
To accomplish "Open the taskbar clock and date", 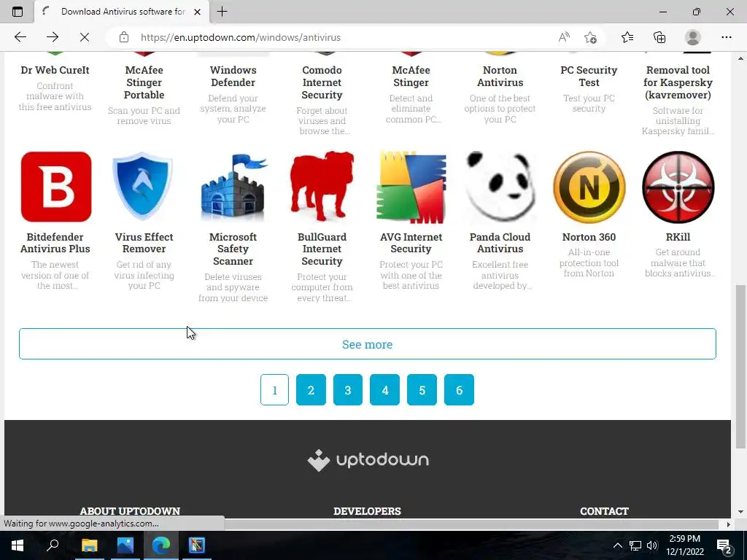I will pos(685,545).
